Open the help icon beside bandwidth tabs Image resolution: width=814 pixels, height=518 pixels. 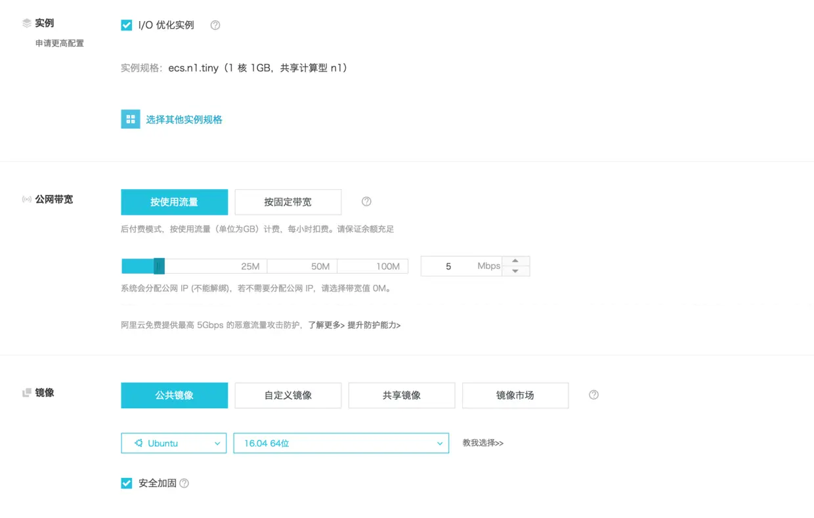tap(366, 202)
